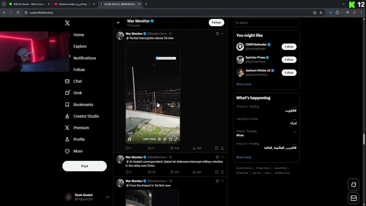Screen dimensions: 366x206
Task: Expand account menu beside Tarek Guebsi
Action: 108,197
